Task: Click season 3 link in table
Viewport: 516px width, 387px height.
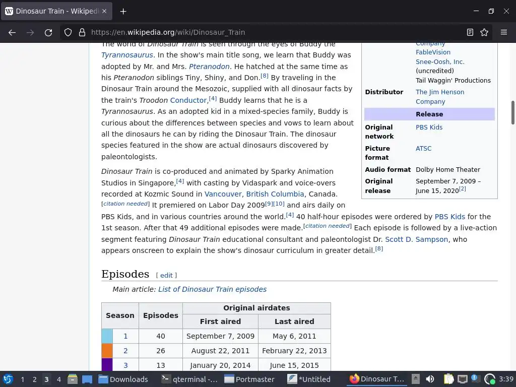Action: pyautogui.click(x=125, y=365)
